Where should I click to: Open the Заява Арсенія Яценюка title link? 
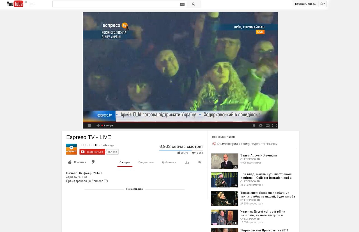coord(259,155)
